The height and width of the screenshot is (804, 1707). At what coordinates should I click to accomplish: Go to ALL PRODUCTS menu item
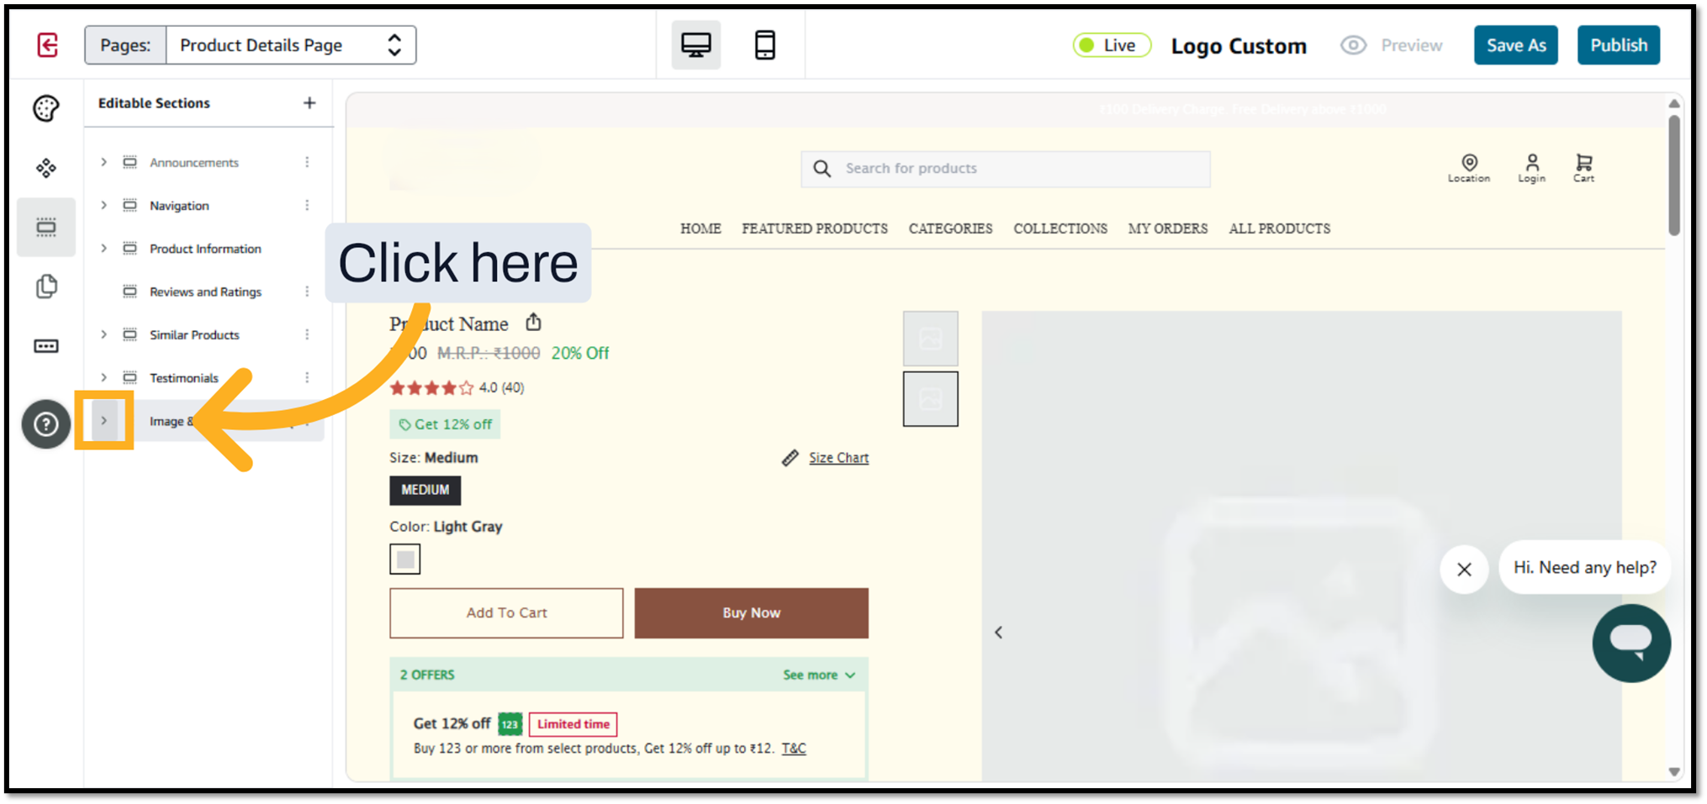[x=1279, y=229]
